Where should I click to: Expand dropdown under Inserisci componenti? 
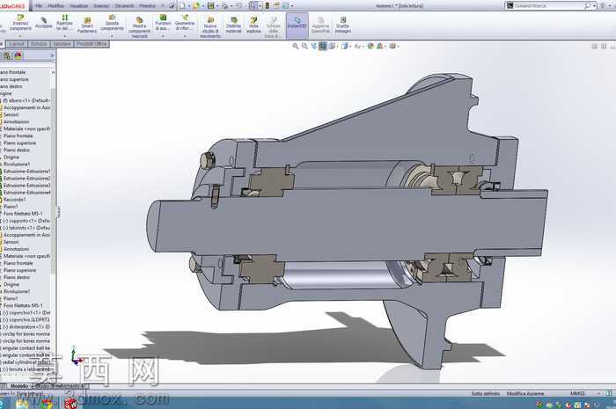point(20,36)
